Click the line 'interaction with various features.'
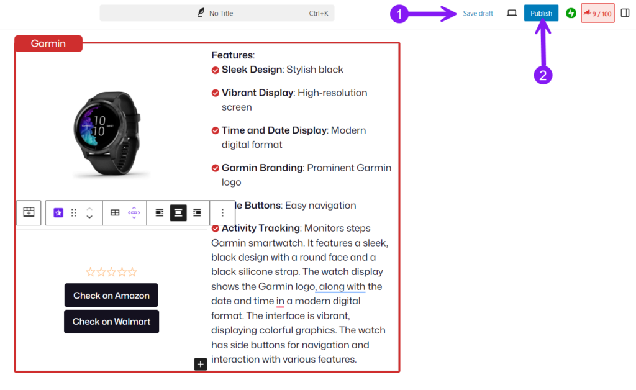 (284, 360)
